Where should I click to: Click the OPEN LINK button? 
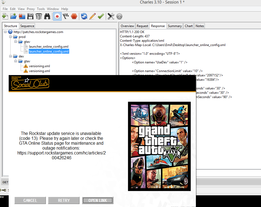point(98,200)
